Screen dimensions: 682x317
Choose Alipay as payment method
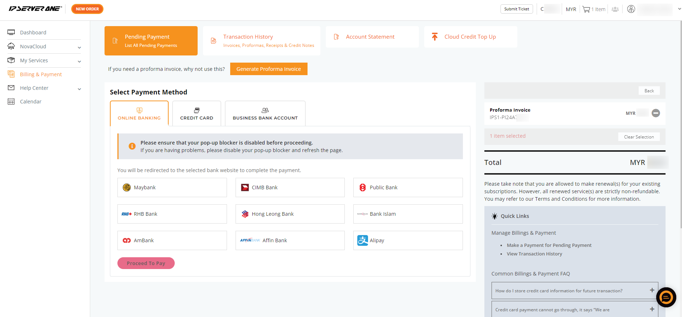pos(408,240)
